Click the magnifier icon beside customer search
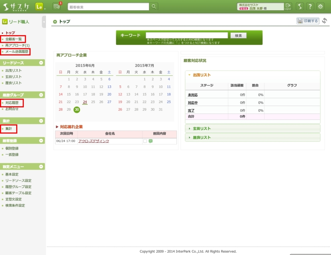The width and height of the screenshot is (331, 255). coord(154,6)
